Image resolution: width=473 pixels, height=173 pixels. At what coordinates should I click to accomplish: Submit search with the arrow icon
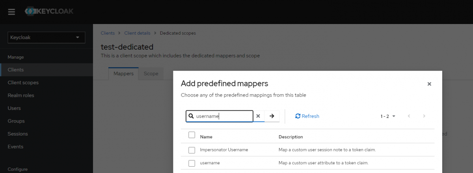click(x=272, y=116)
